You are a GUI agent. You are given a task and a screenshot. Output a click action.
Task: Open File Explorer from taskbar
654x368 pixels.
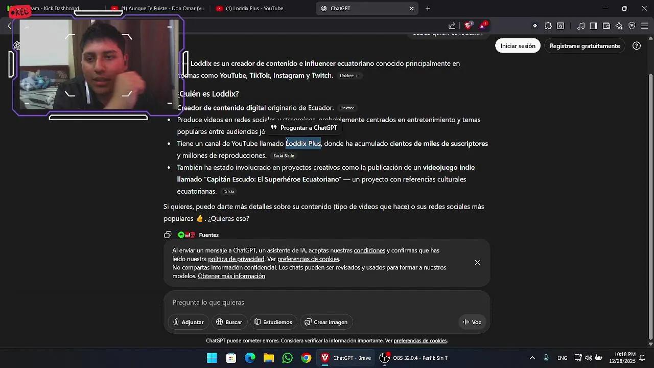coord(269,358)
